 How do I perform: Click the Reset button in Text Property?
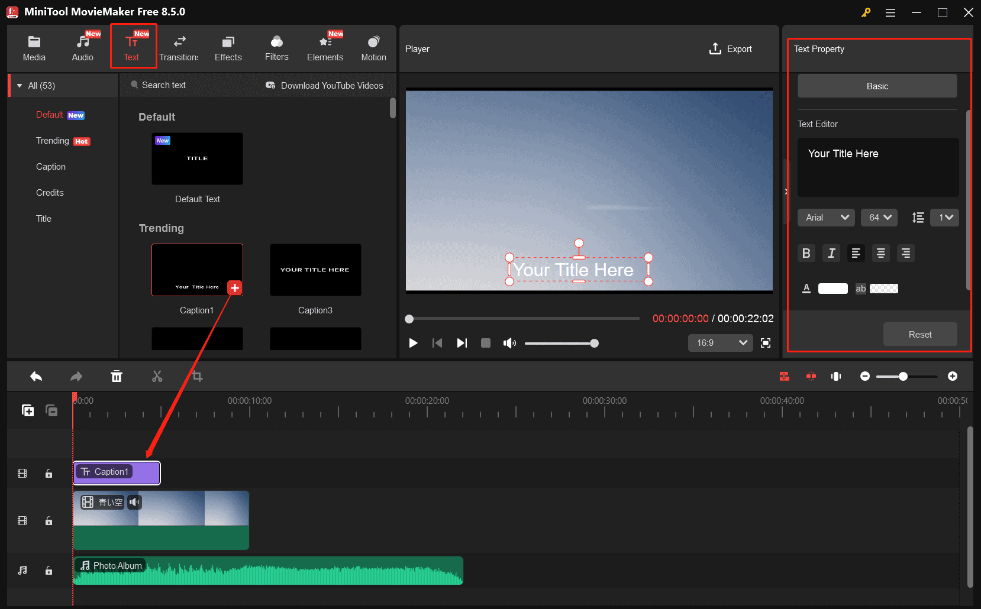[919, 334]
